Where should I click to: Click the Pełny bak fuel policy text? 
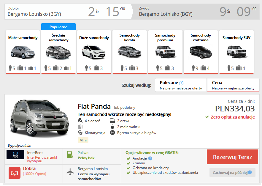86,158
